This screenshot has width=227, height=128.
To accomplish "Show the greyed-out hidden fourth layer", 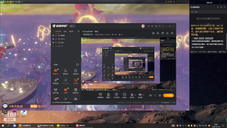I will [x=53, y=46].
